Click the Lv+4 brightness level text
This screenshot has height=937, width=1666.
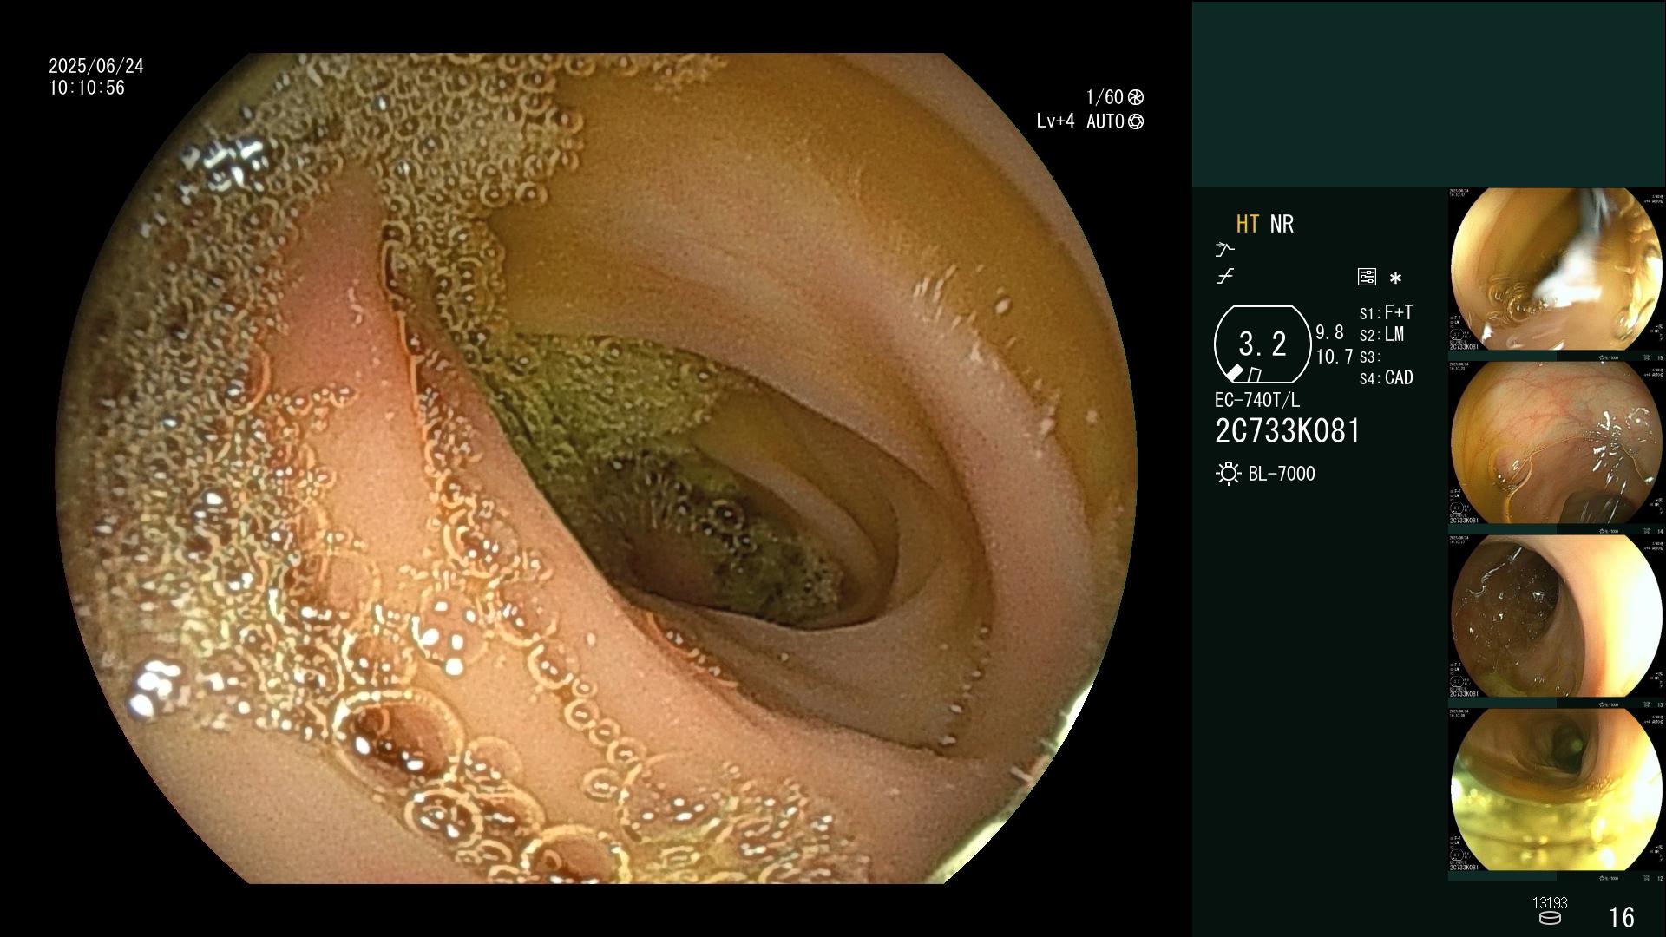(x=1055, y=121)
